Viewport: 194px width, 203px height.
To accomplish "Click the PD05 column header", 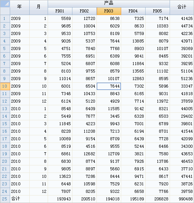I will pos(158,11).
